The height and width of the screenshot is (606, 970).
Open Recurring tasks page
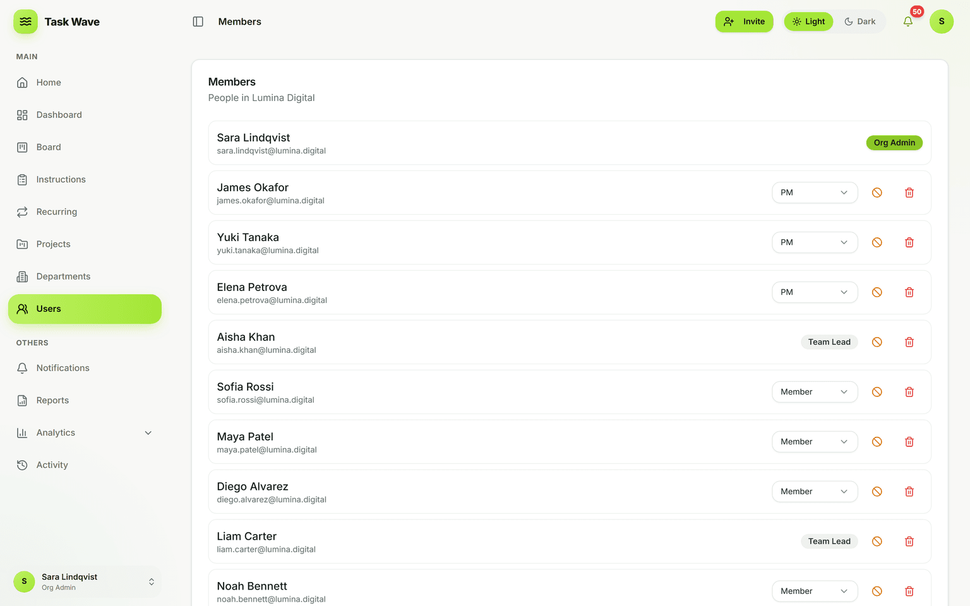[85, 212]
